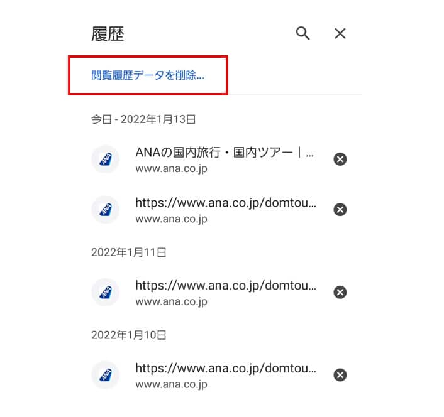This screenshot has width=444, height=417.
Task: Delete the January 10 history entry
Action: pos(340,375)
